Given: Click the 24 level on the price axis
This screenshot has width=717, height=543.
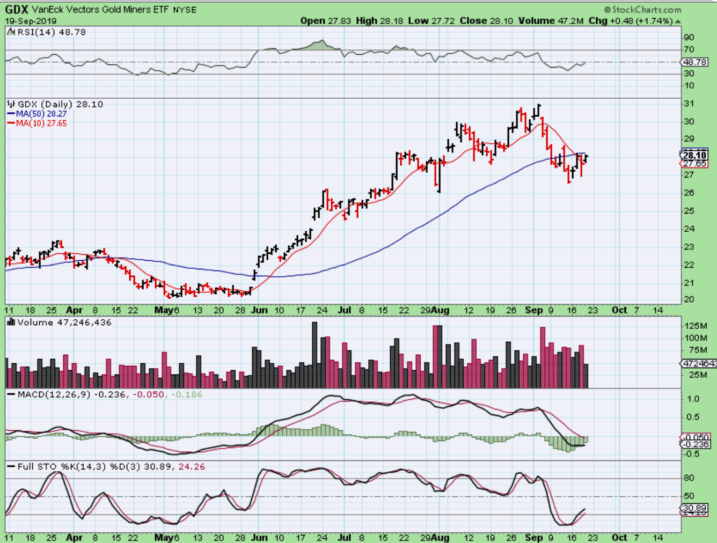Looking at the screenshot, I should [689, 229].
